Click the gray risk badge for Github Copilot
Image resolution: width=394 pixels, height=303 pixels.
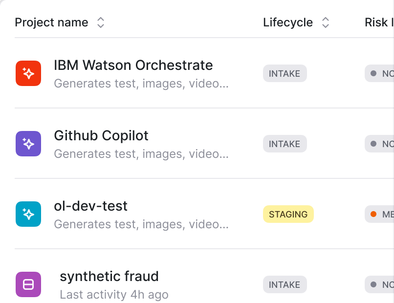point(379,144)
